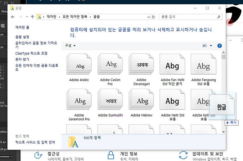Expand the address bar history dropdown
This screenshot has height=161, width=243.
[x=148, y=17]
